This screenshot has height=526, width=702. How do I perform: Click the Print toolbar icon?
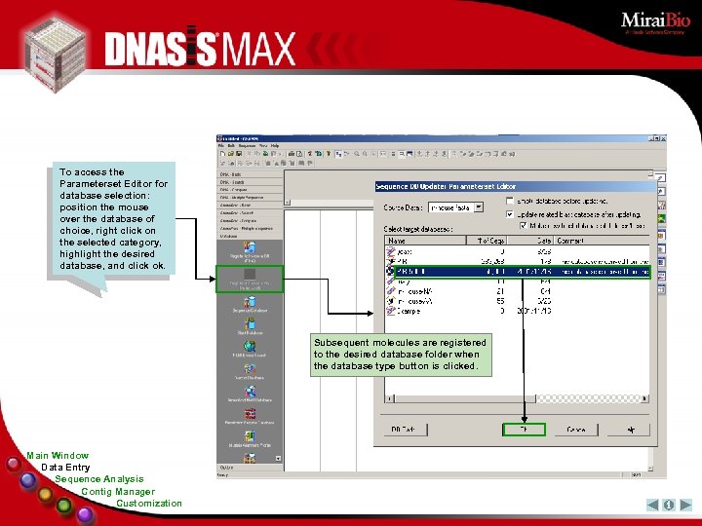click(292, 154)
